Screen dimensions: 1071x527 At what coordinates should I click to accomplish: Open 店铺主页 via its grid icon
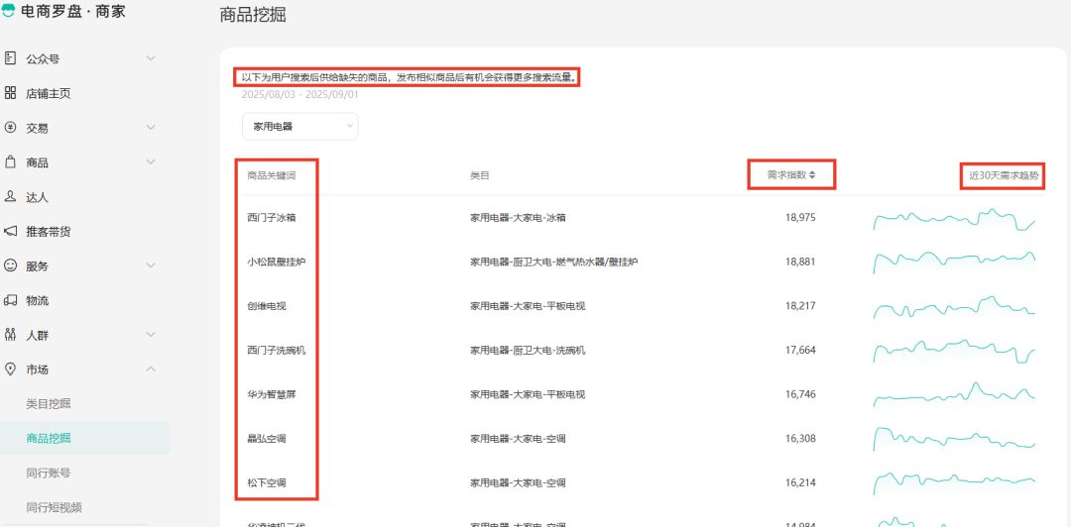11,93
